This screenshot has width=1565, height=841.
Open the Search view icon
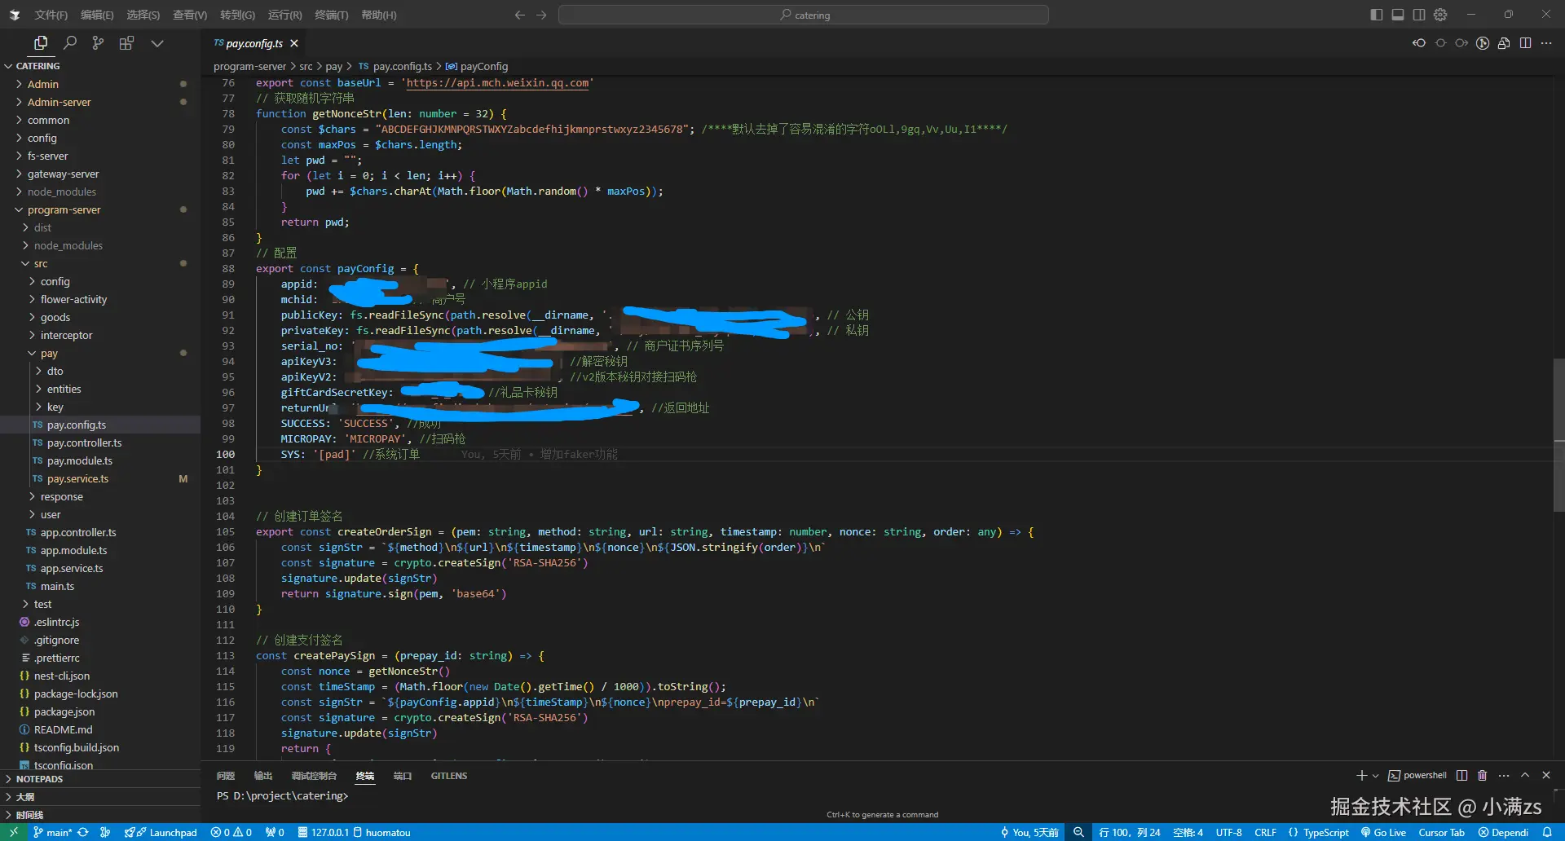pos(70,43)
